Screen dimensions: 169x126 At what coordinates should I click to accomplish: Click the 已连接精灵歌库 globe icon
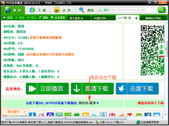(138, 122)
